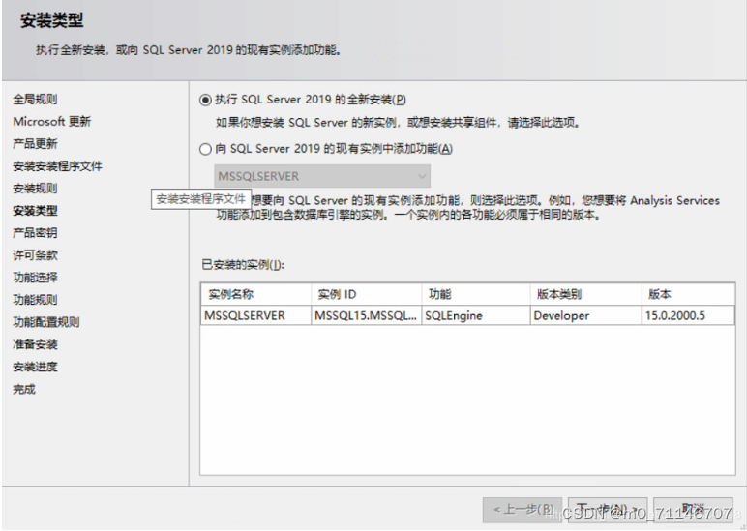Select 安装类型 step in sidebar
This screenshot has height=531, width=747.
point(35,211)
